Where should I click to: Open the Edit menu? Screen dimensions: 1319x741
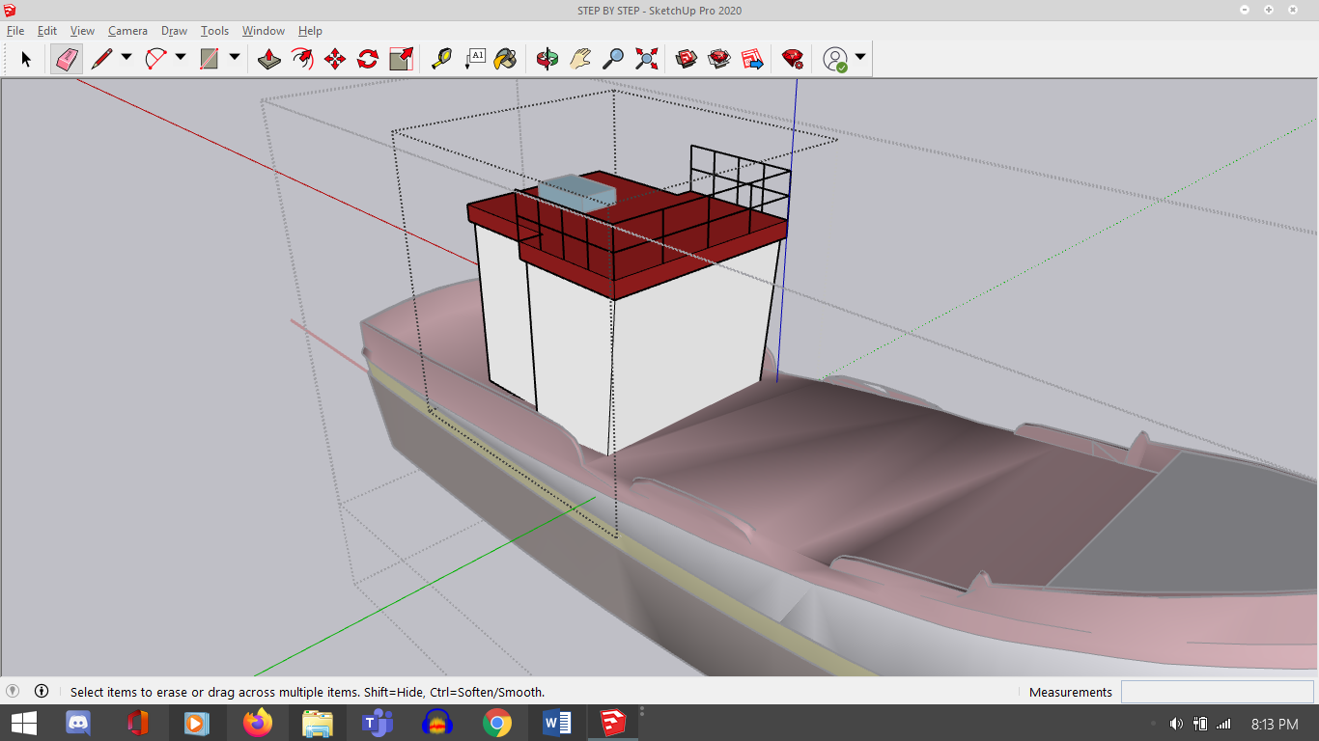pos(47,31)
